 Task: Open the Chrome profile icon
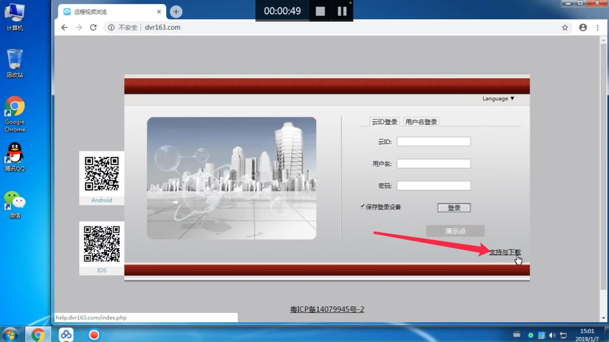(583, 28)
